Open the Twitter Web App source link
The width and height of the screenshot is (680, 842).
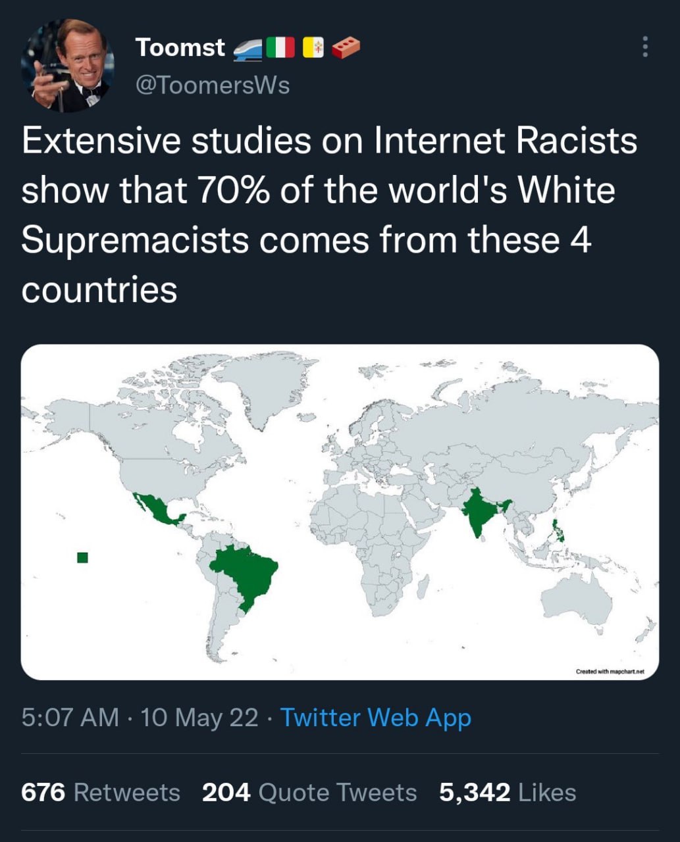point(376,717)
